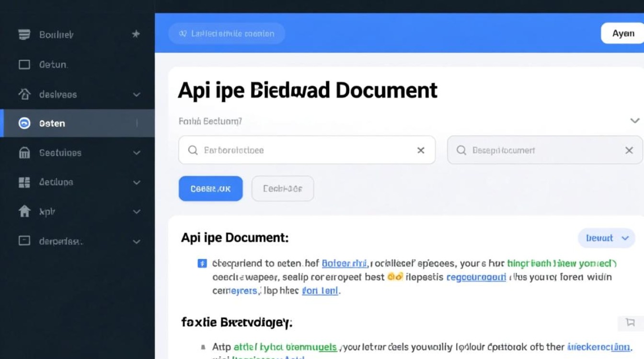644x359 pixels.
Task: Click the blue primary button below search
Action: [x=210, y=189]
